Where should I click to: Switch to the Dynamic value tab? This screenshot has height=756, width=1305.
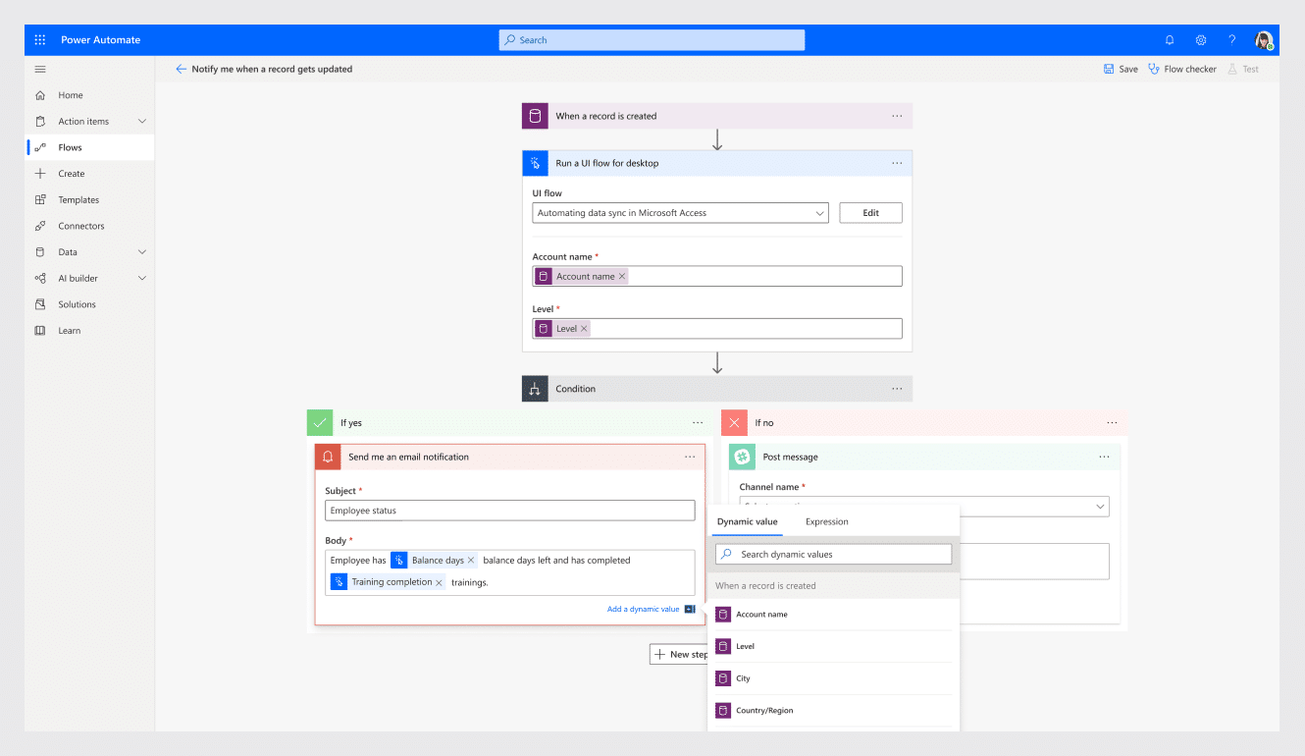click(x=747, y=521)
